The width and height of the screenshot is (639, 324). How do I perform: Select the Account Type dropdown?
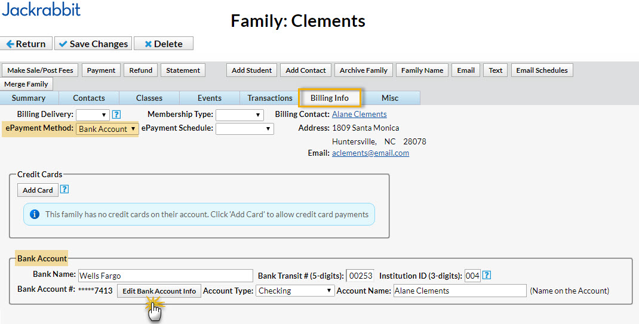294,291
